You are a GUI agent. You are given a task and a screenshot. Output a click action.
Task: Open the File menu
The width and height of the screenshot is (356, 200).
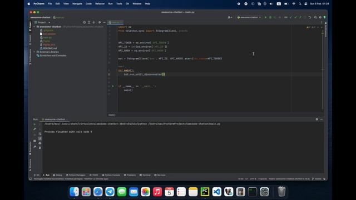coord(50,4)
